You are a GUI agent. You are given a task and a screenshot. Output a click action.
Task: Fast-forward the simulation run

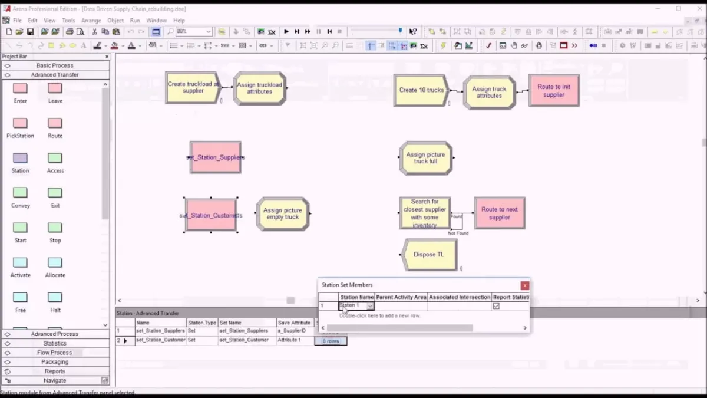(x=308, y=31)
